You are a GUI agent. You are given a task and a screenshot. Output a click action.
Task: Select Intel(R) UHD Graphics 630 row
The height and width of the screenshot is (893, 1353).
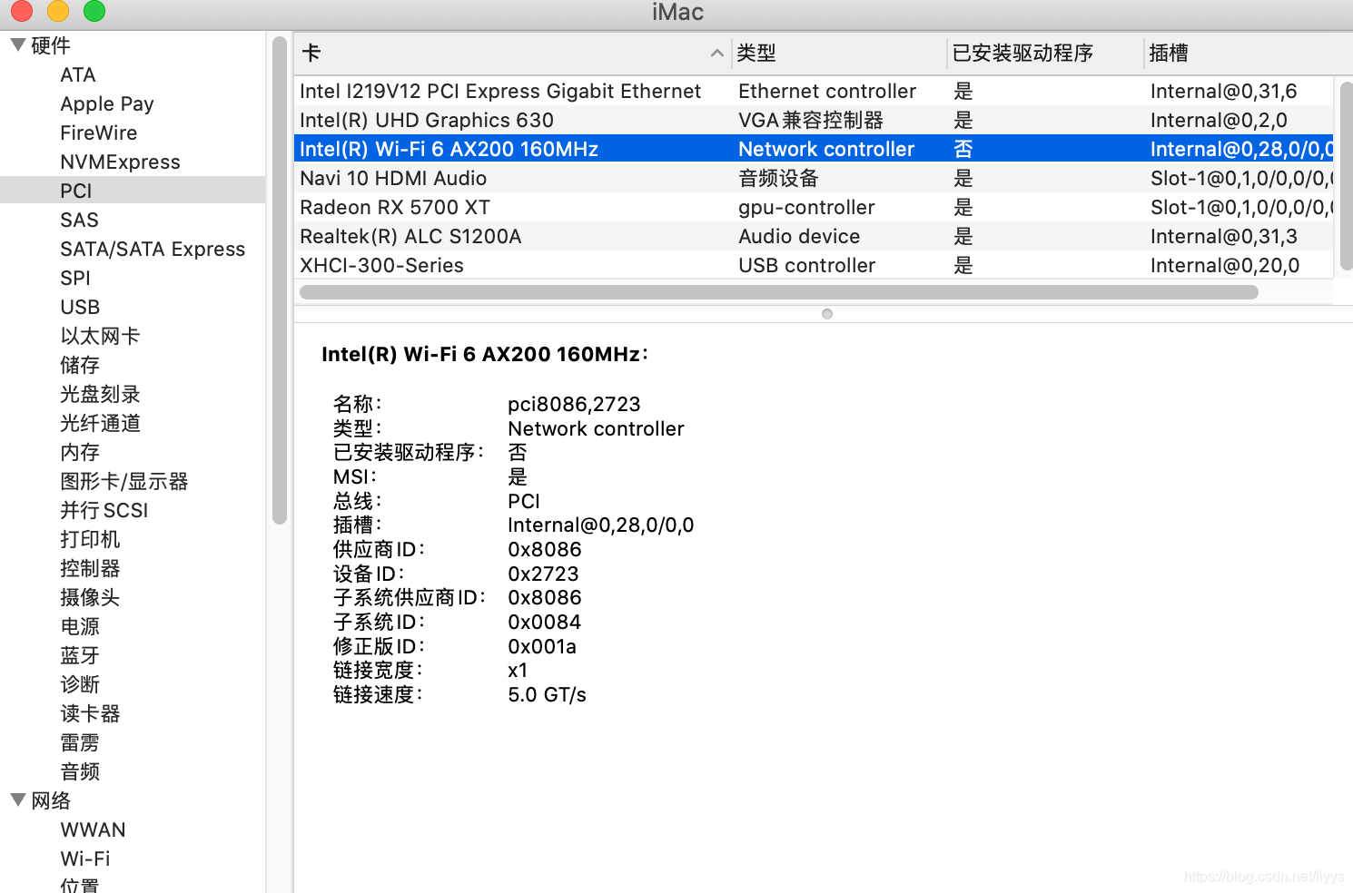pyautogui.click(x=814, y=120)
